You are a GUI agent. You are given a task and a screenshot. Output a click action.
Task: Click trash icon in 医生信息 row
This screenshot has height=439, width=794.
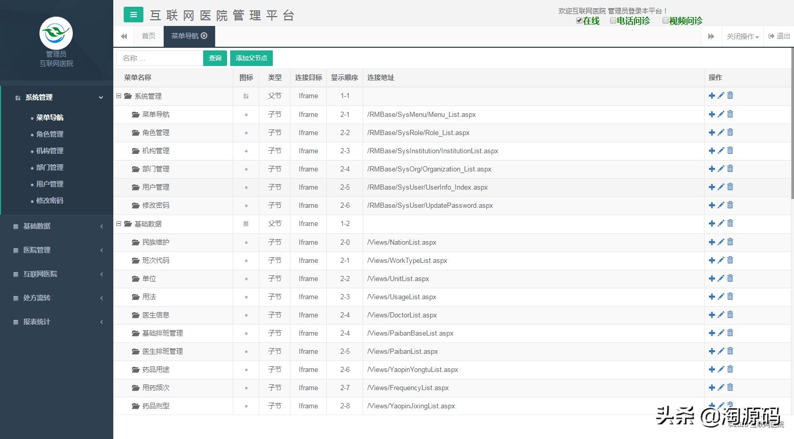point(730,315)
